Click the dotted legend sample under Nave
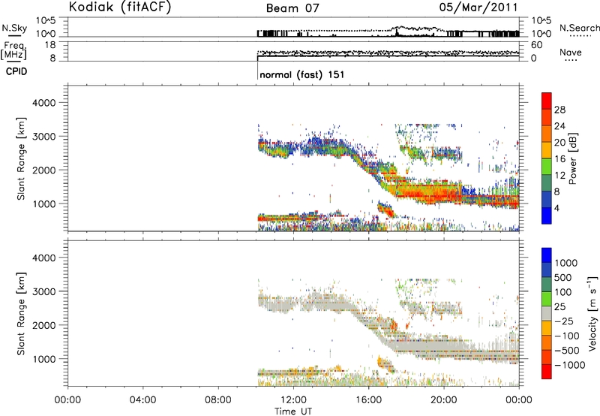This screenshot has width=600, height=416. [x=571, y=60]
